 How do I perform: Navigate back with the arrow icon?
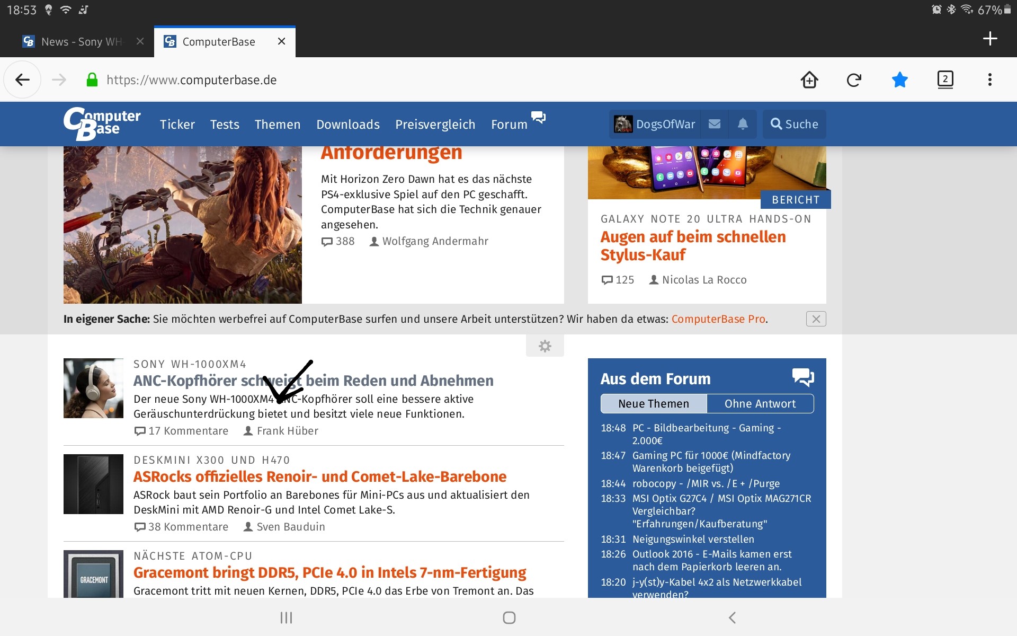pos(22,79)
